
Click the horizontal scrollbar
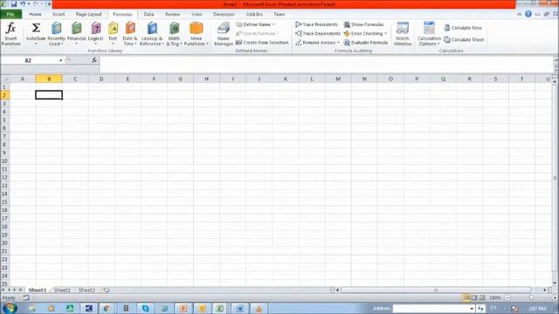pos(436,290)
